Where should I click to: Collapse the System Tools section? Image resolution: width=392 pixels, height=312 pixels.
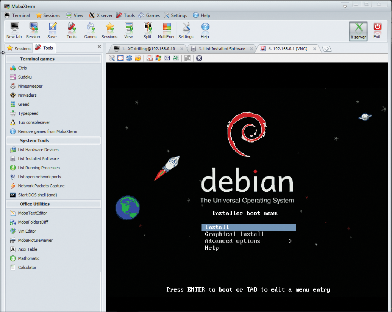click(53, 140)
